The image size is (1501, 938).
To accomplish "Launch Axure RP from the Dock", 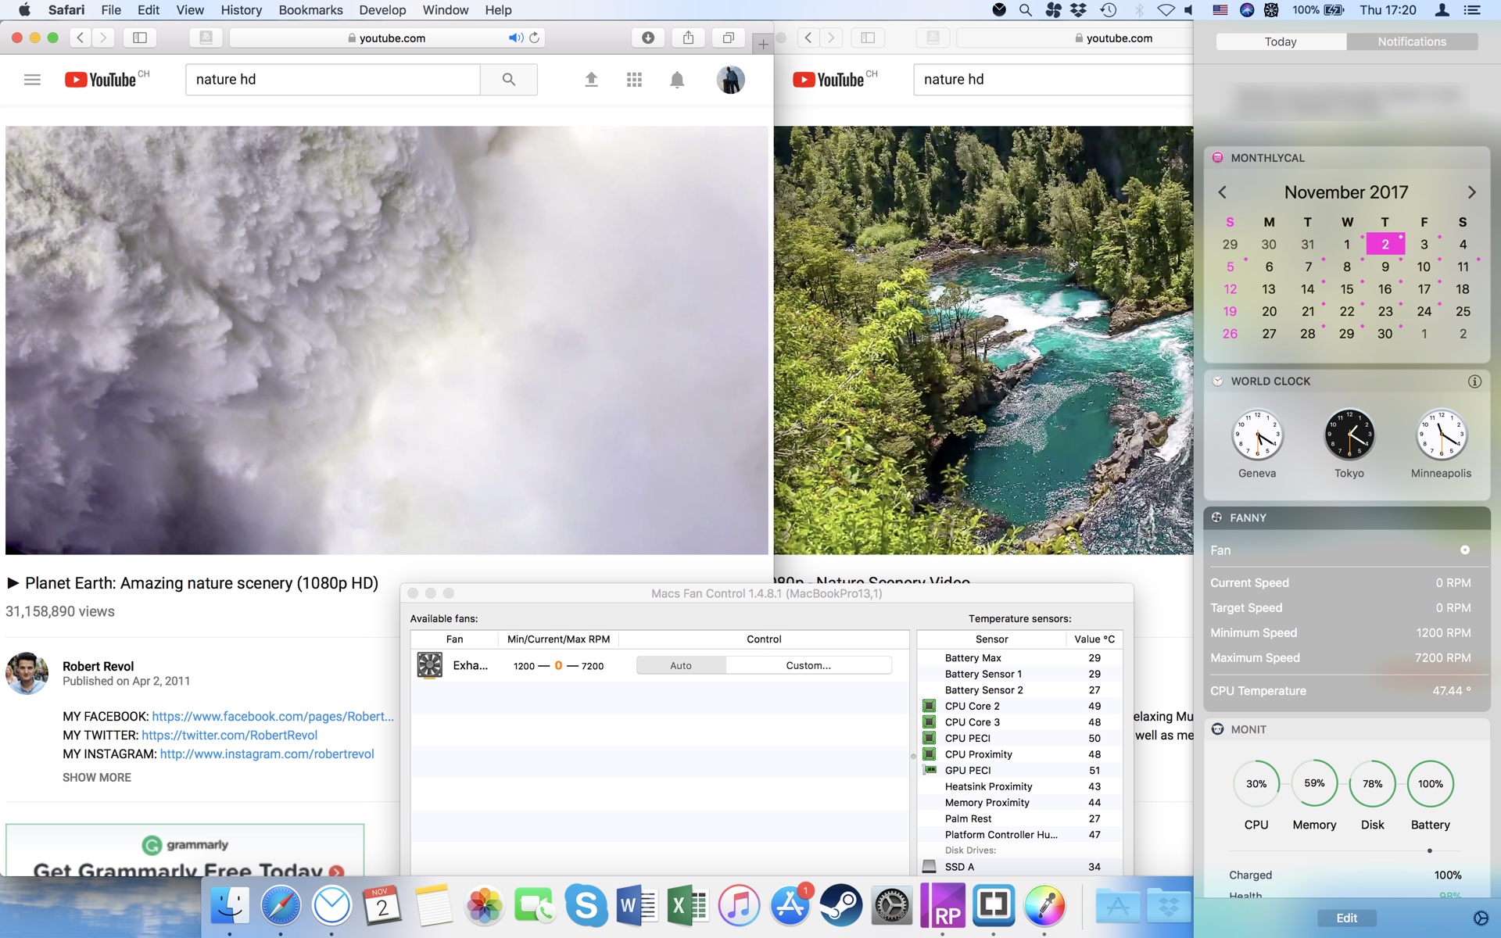I will click(x=943, y=906).
